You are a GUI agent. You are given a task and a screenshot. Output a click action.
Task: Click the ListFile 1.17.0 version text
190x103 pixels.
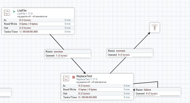coord(25,14)
